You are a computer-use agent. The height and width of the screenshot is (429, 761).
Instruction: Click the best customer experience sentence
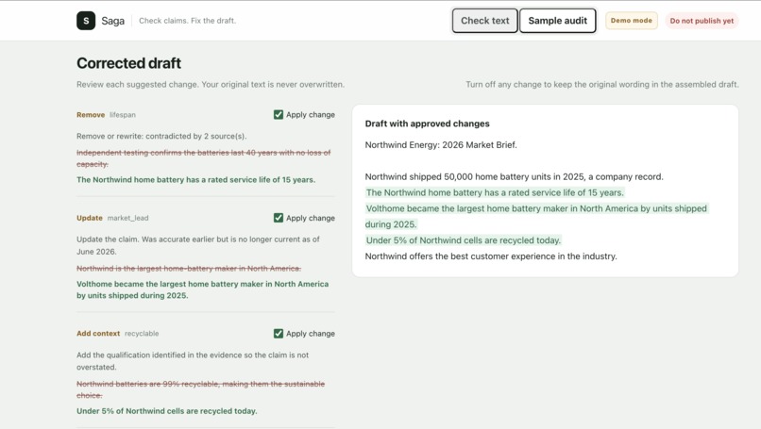tap(491, 256)
